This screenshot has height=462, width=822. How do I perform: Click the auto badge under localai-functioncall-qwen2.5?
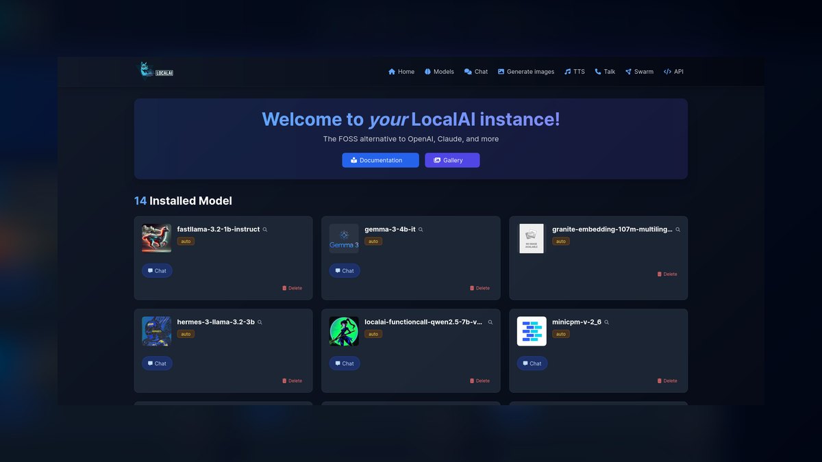(x=373, y=334)
